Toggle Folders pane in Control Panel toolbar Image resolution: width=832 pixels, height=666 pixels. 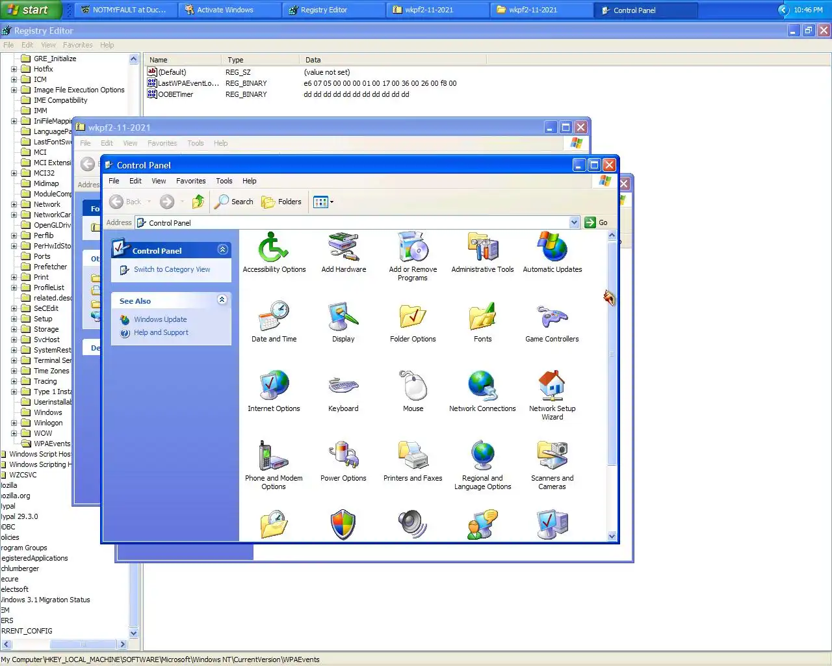pos(281,202)
